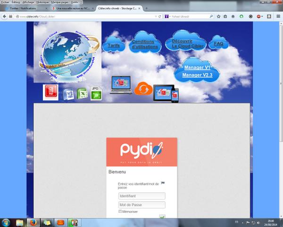Click the Mot de Passe input field
Screen dimensions: 283x227
[142, 205]
